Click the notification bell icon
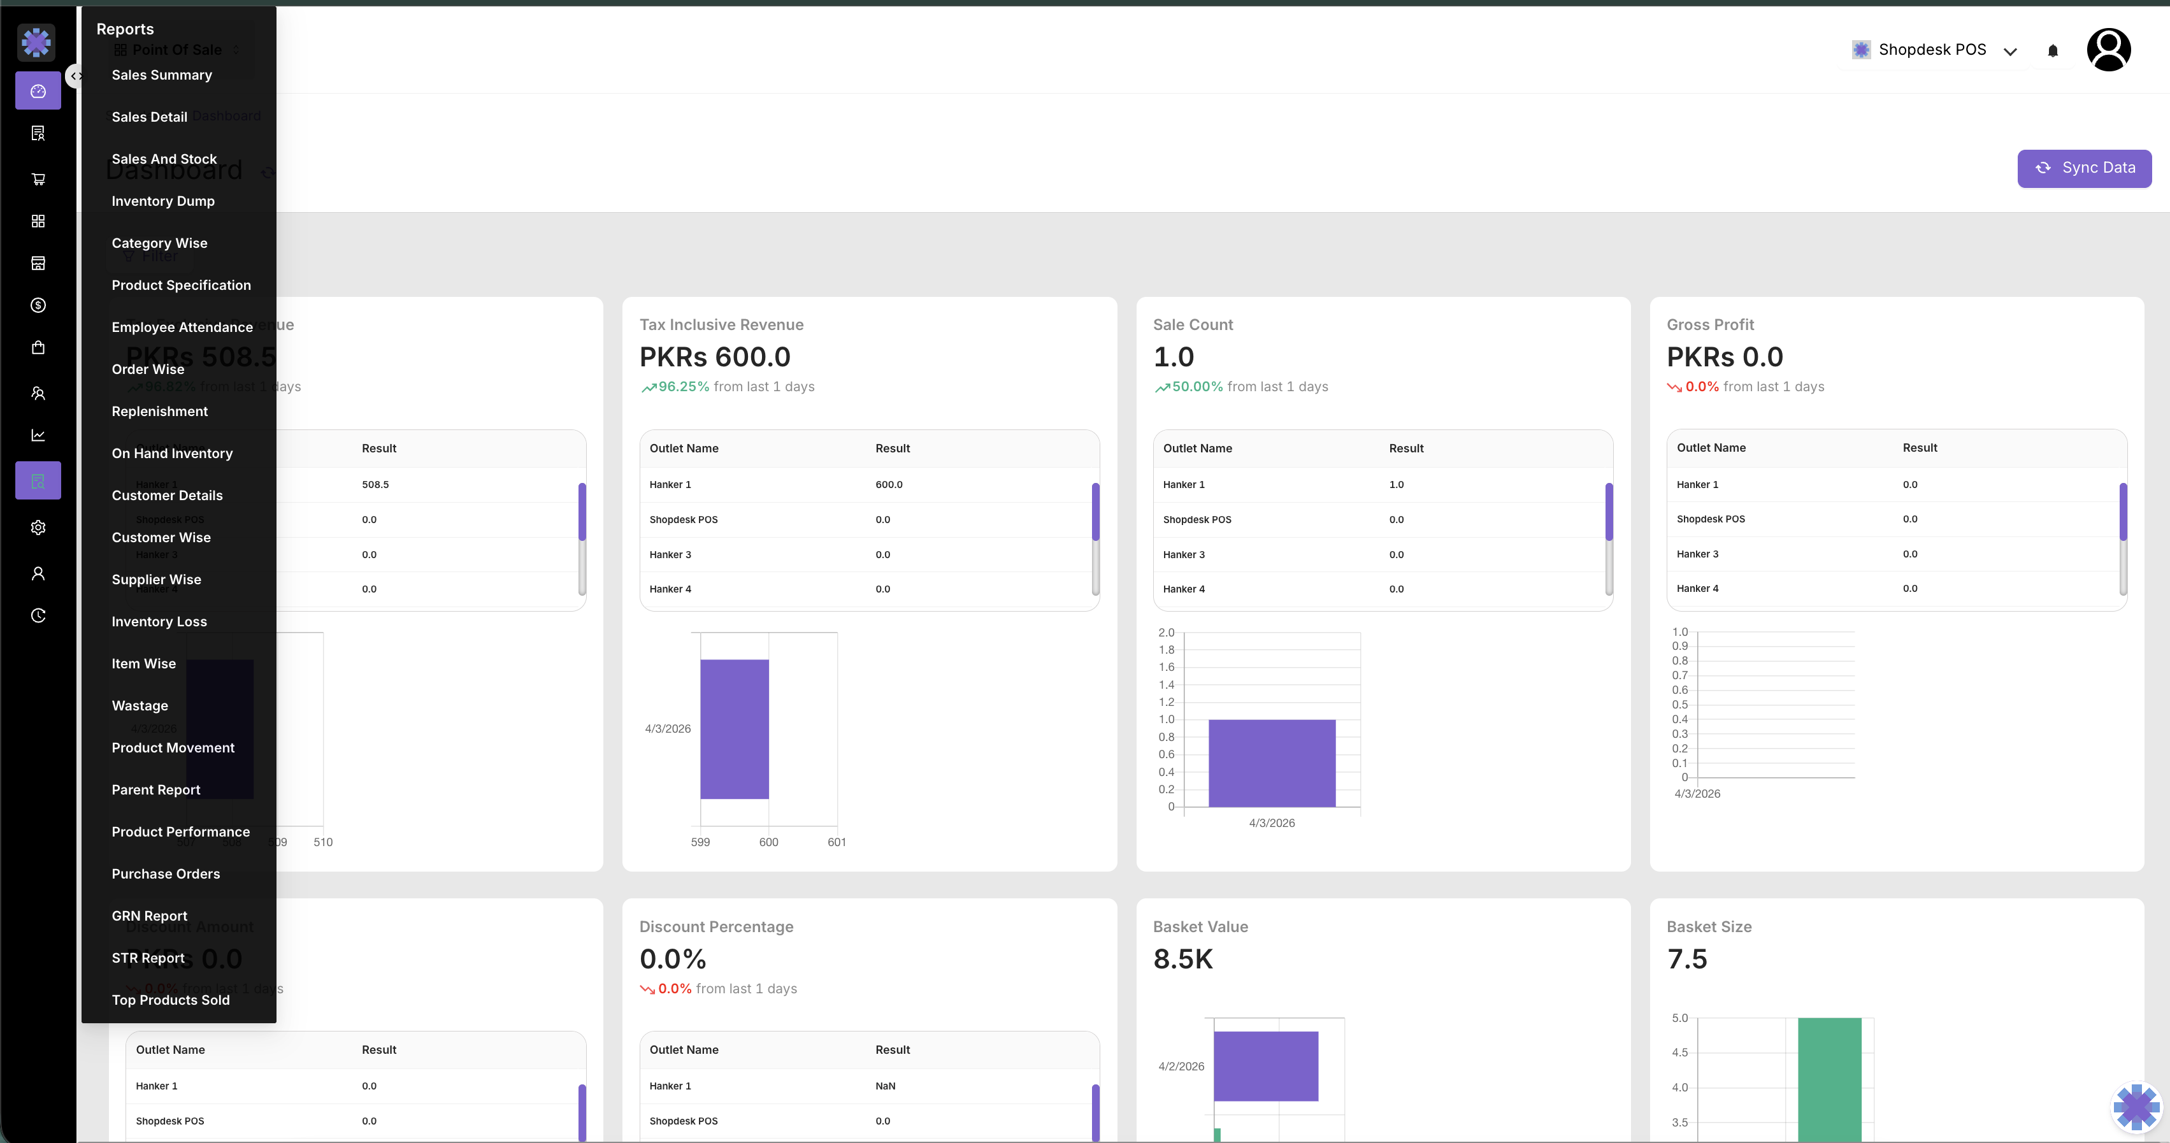Image resolution: width=2170 pixels, height=1143 pixels. coord(2052,50)
